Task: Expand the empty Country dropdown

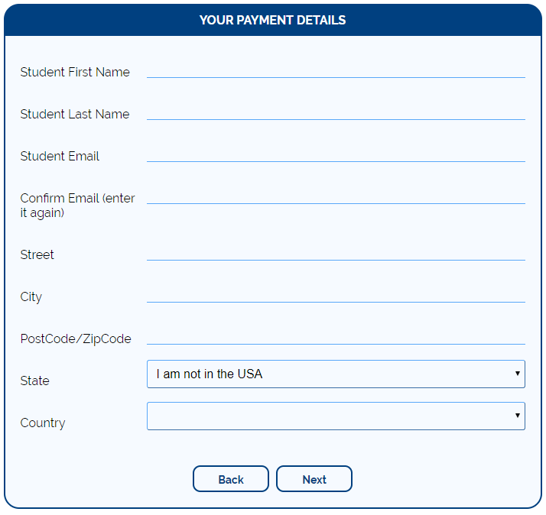Action: click(x=336, y=416)
